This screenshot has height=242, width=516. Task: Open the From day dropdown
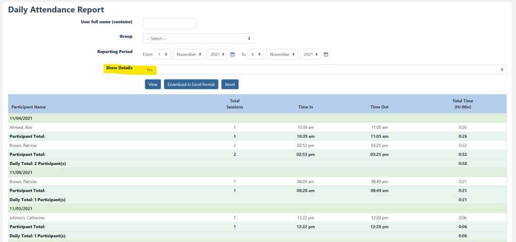(x=162, y=54)
